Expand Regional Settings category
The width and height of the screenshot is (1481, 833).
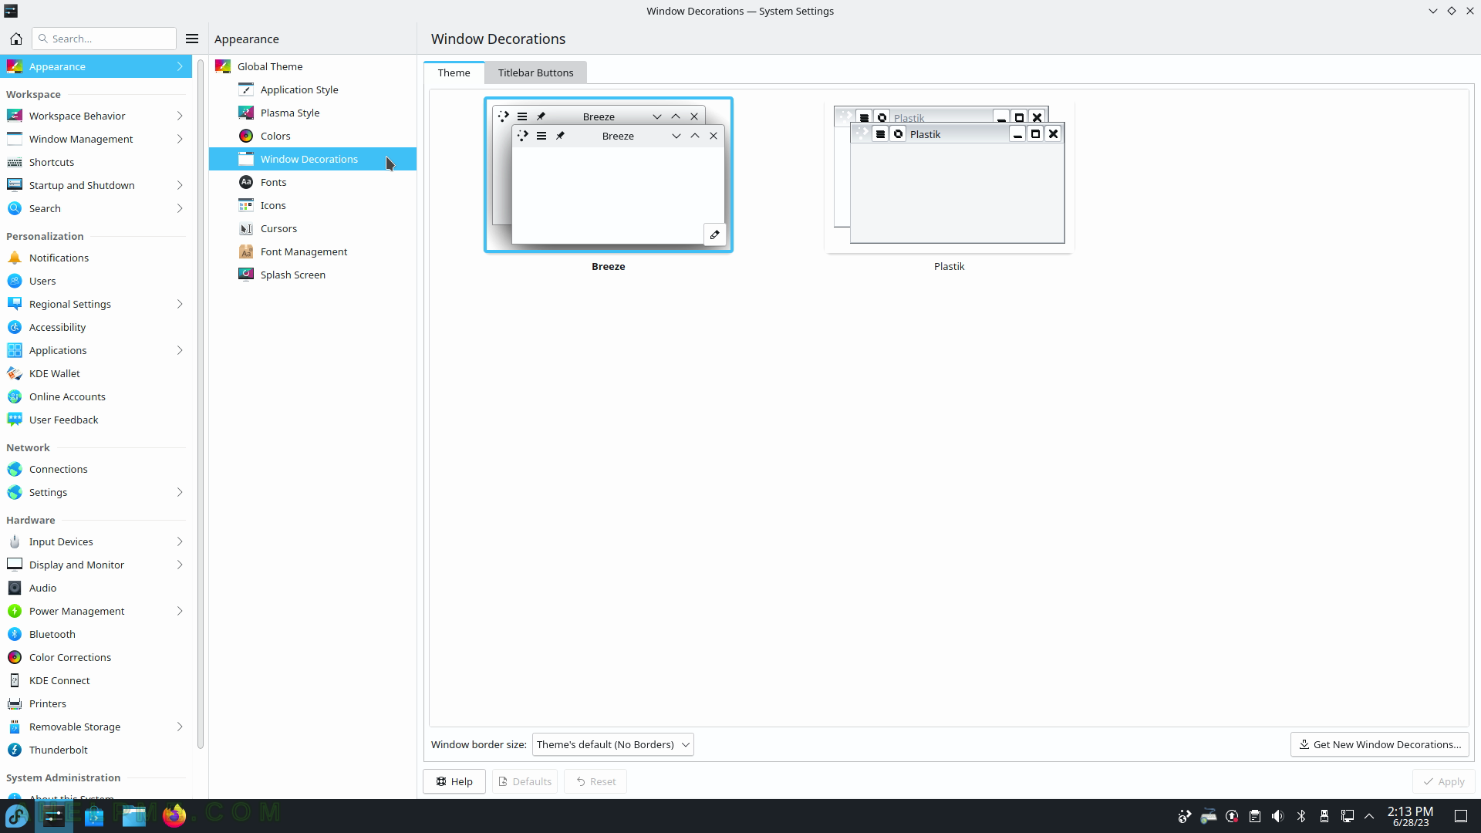(x=96, y=304)
